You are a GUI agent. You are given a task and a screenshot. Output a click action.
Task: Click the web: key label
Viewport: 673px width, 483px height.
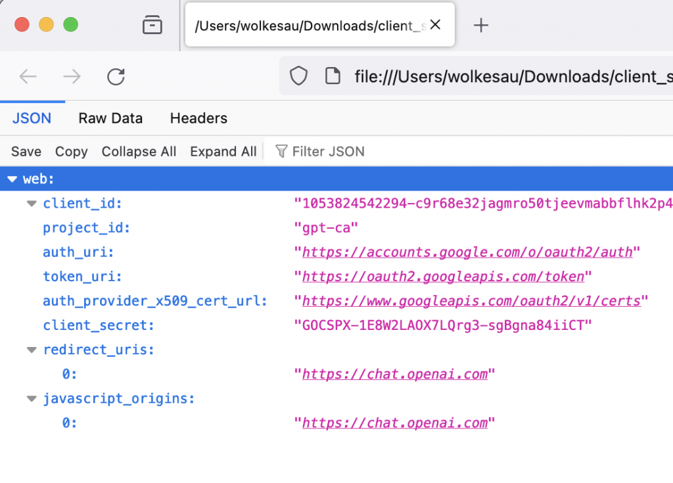pos(39,179)
